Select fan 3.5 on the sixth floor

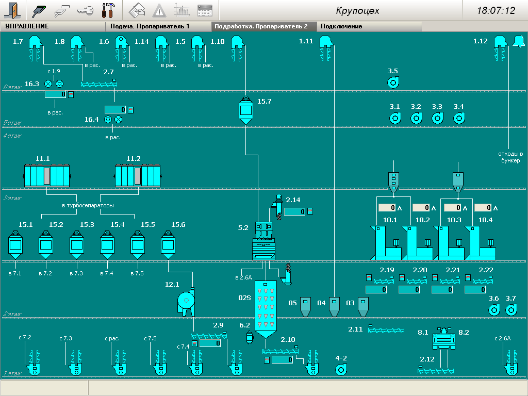(393, 82)
